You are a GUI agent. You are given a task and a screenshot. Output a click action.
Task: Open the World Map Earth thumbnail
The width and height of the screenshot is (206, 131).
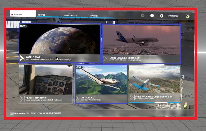point(60,39)
